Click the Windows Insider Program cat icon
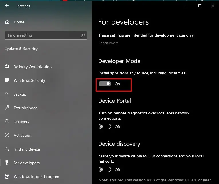The width and height of the screenshot is (219, 184). (x=7, y=177)
